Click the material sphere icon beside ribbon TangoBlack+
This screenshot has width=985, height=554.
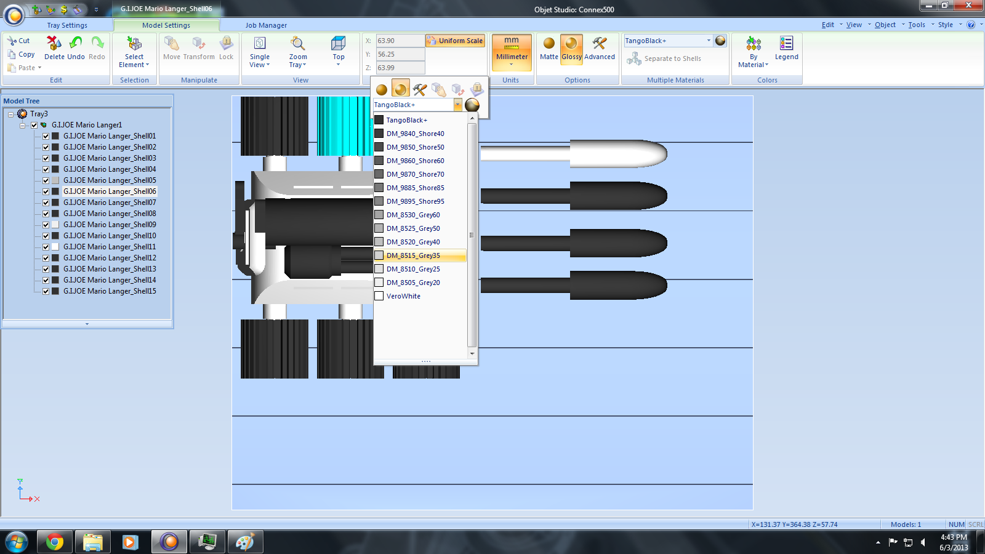pos(720,41)
